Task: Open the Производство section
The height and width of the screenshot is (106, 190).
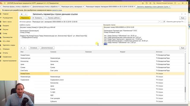Action: [x=7, y=37]
